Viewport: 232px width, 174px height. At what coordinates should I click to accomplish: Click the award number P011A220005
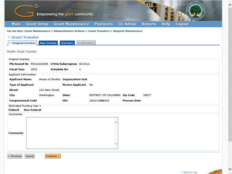click(x=40, y=64)
